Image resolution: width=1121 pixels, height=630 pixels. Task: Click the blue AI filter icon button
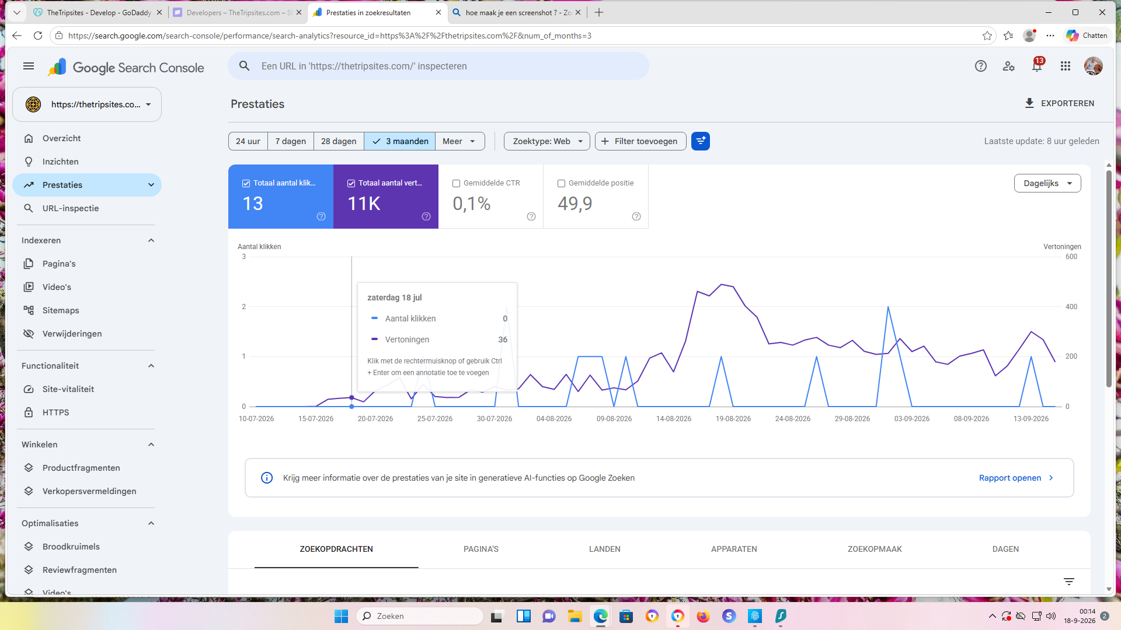[701, 141]
